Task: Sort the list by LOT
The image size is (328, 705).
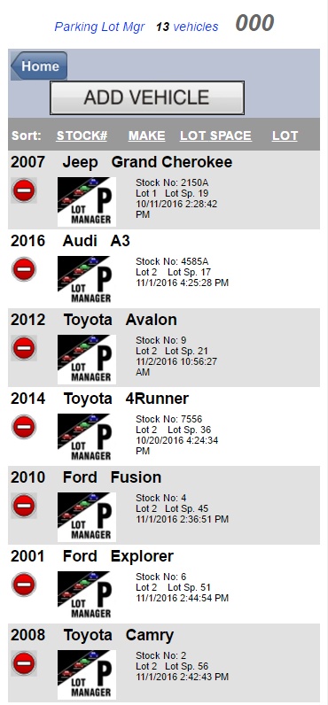Action: point(285,136)
